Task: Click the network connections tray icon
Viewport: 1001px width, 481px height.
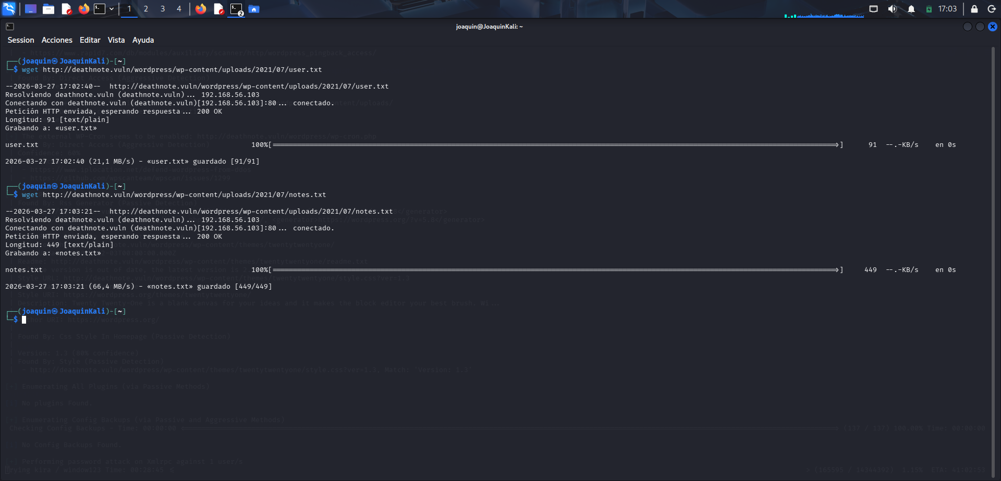Action: pos(873,8)
